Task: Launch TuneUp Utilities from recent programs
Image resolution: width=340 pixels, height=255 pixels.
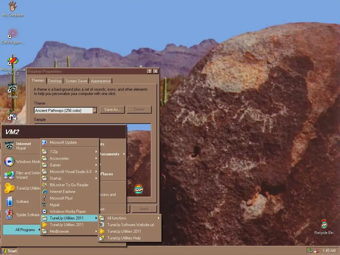Action: point(22,188)
